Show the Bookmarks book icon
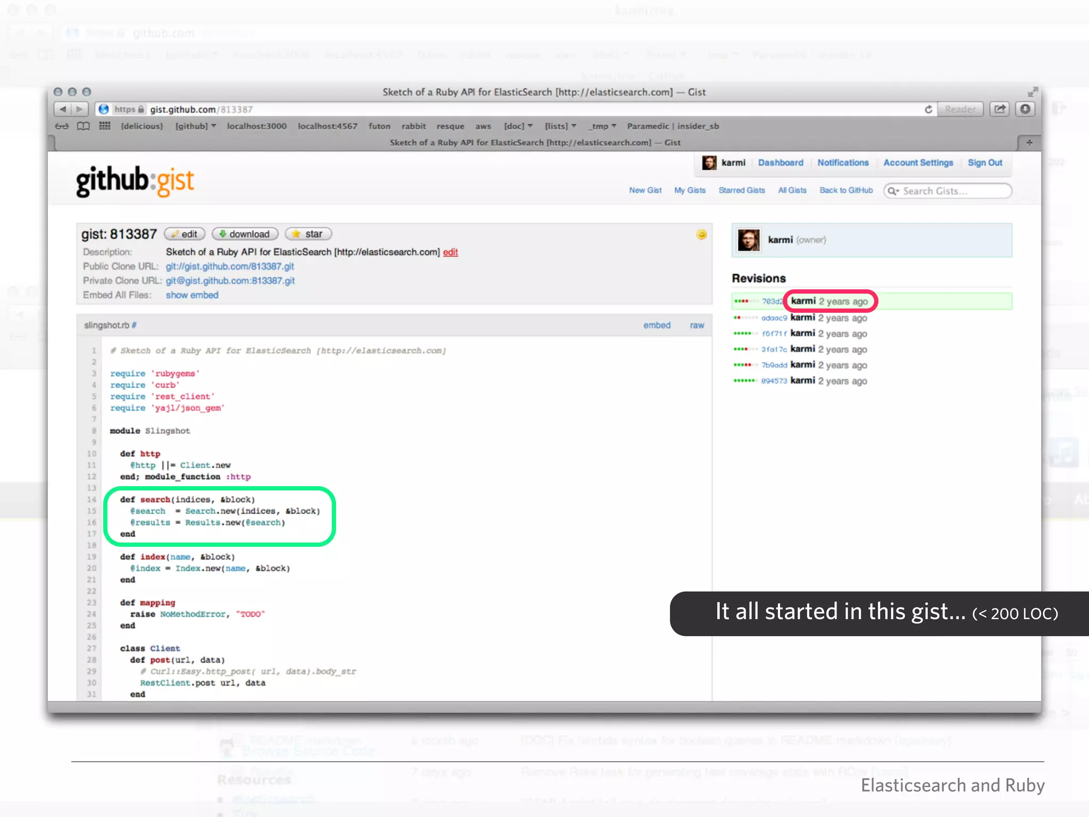The height and width of the screenshot is (817, 1089). coord(83,126)
